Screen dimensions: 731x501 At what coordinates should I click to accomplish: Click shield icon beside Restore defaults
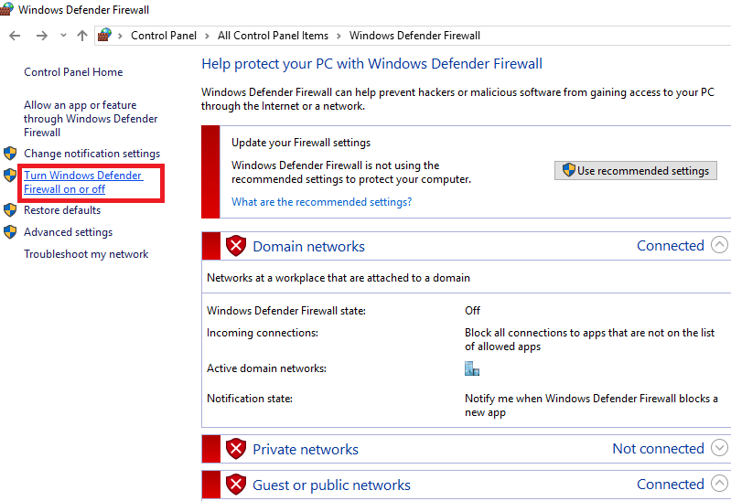pyautogui.click(x=10, y=209)
